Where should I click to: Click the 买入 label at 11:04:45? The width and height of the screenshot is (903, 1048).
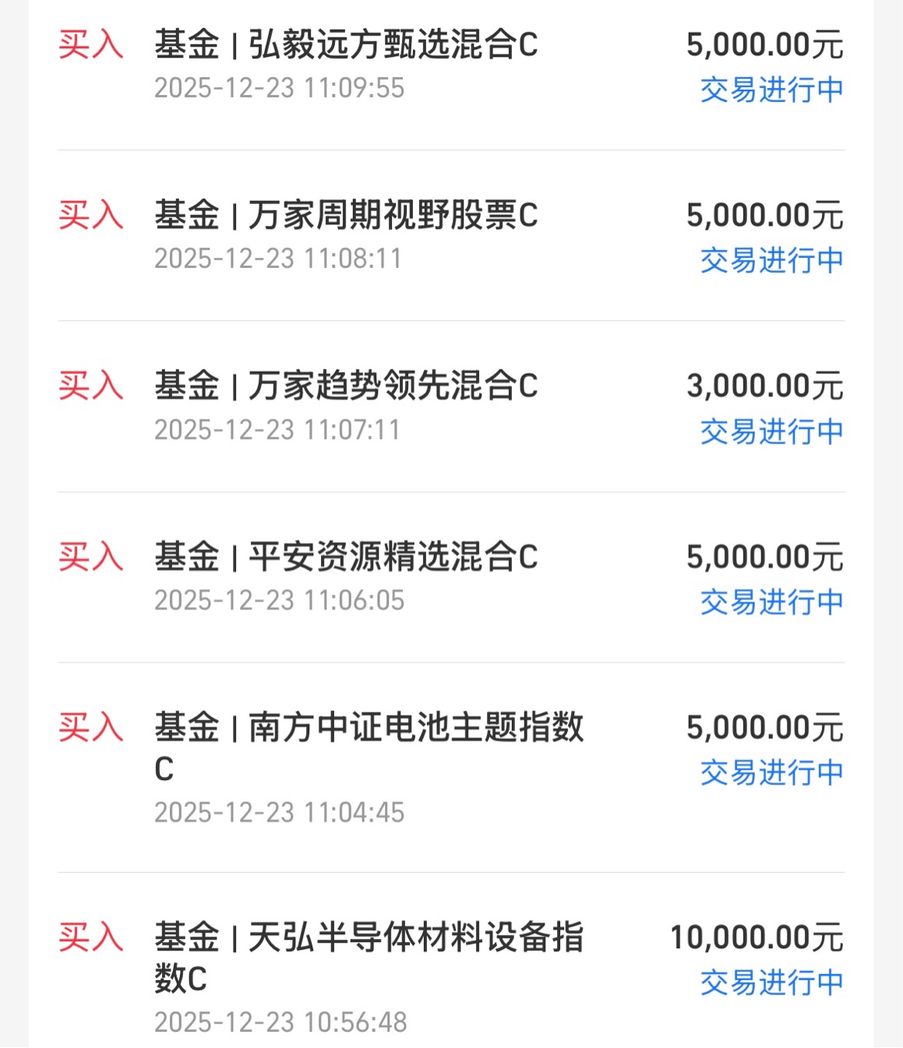tap(91, 728)
